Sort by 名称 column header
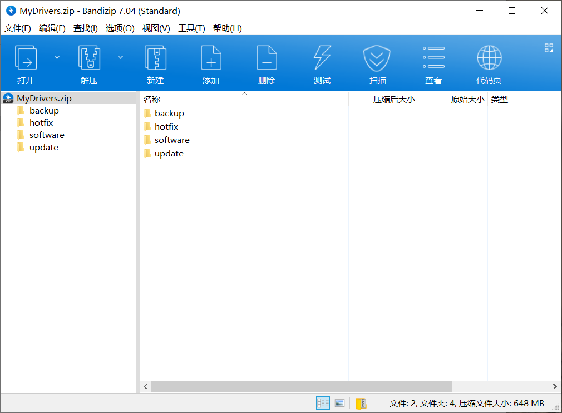Viewport: 562px width, 413px height. point(244,99)
